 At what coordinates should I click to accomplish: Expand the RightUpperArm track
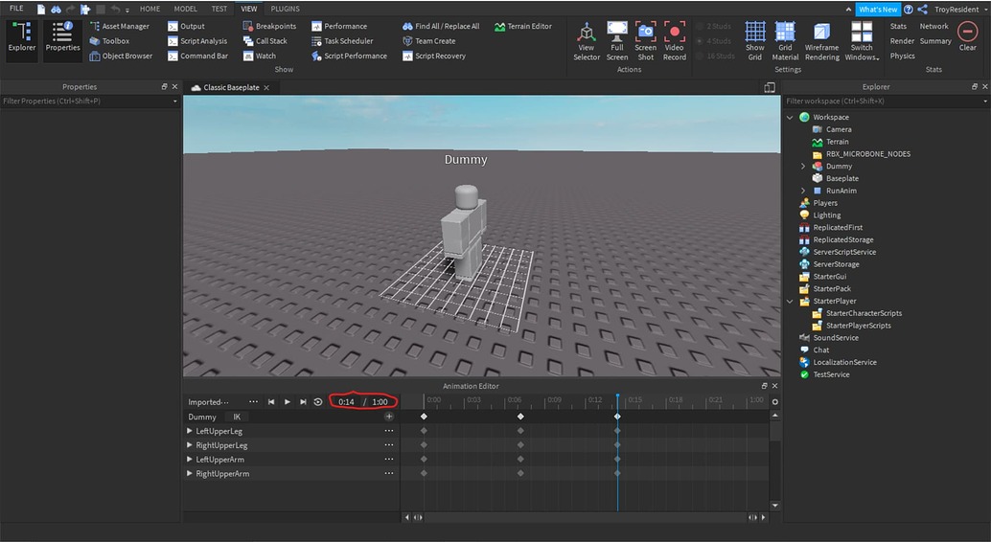189,474
